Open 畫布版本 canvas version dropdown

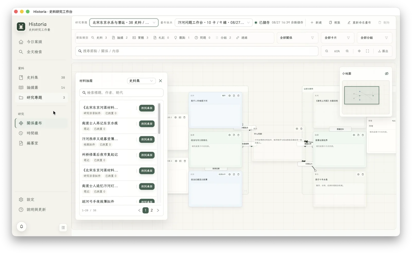(213, 22)
